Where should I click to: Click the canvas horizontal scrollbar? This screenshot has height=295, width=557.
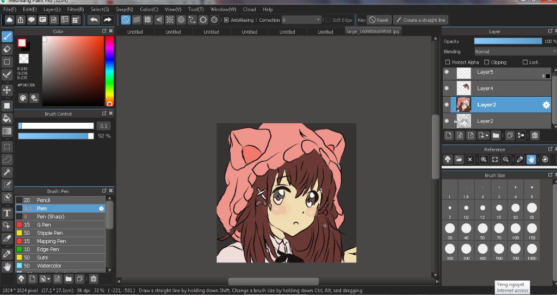(x=274, y=281)
